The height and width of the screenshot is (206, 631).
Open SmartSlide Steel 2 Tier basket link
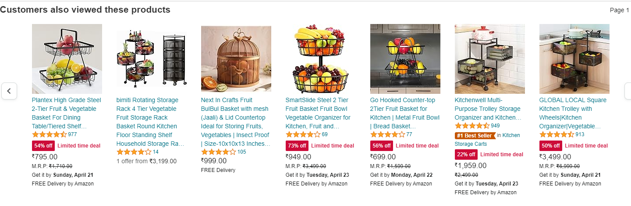[x=319, y=113]
